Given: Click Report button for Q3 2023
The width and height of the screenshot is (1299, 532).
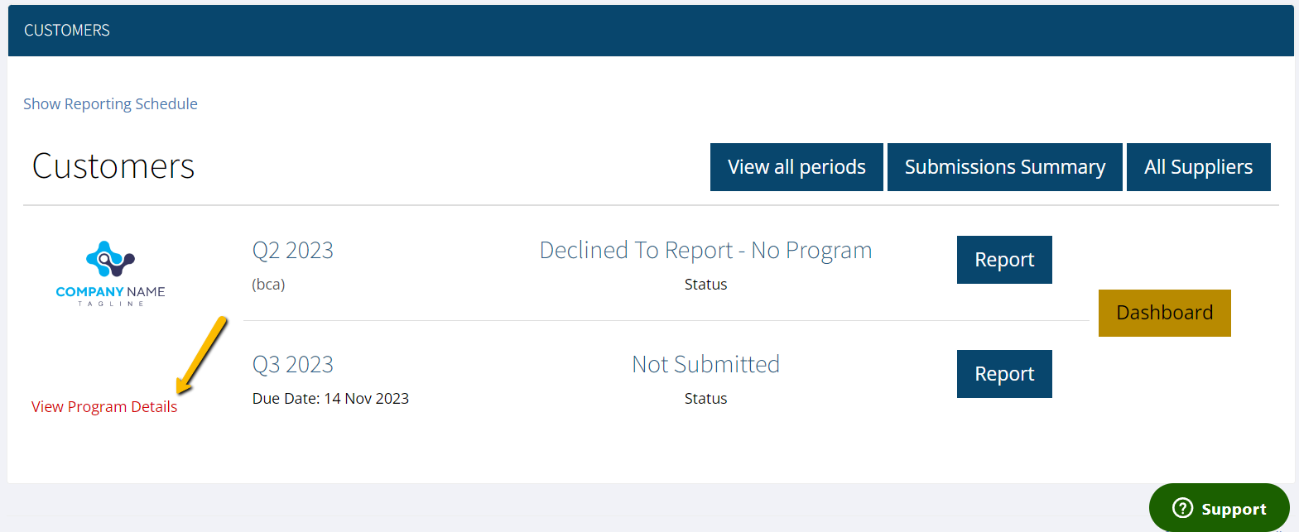Looking at the screenshot, I should click(1004, 374).
